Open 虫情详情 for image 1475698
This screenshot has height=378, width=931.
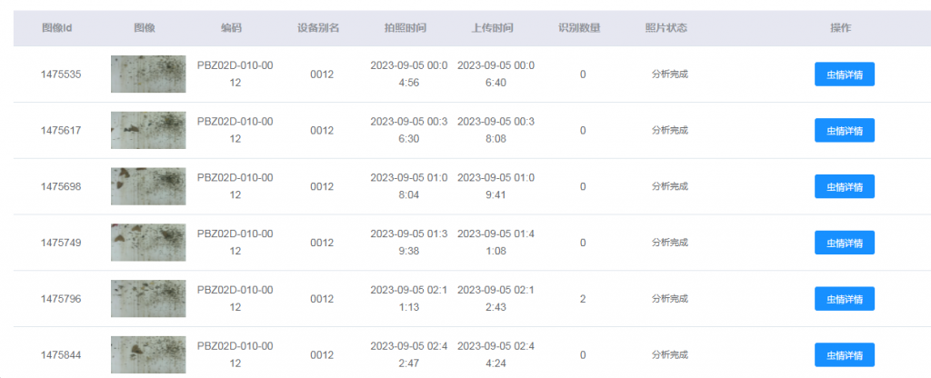coord(845,186)
